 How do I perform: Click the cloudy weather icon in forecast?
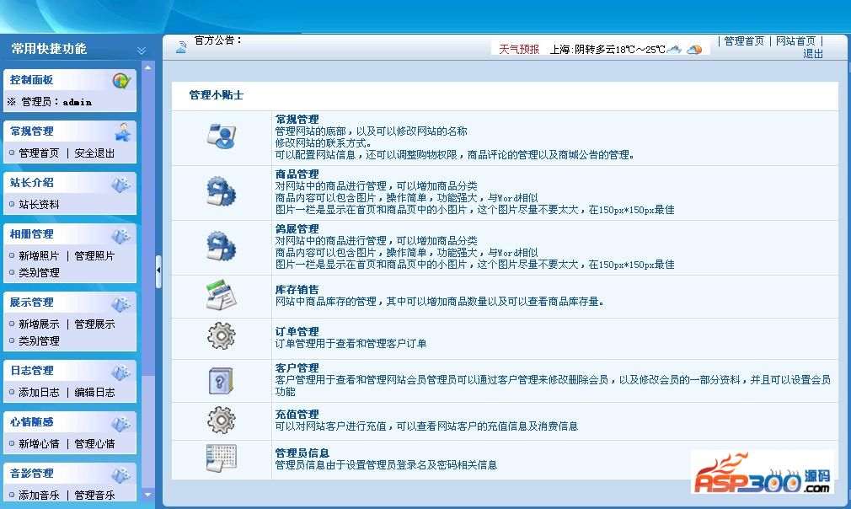pos(673,50)
